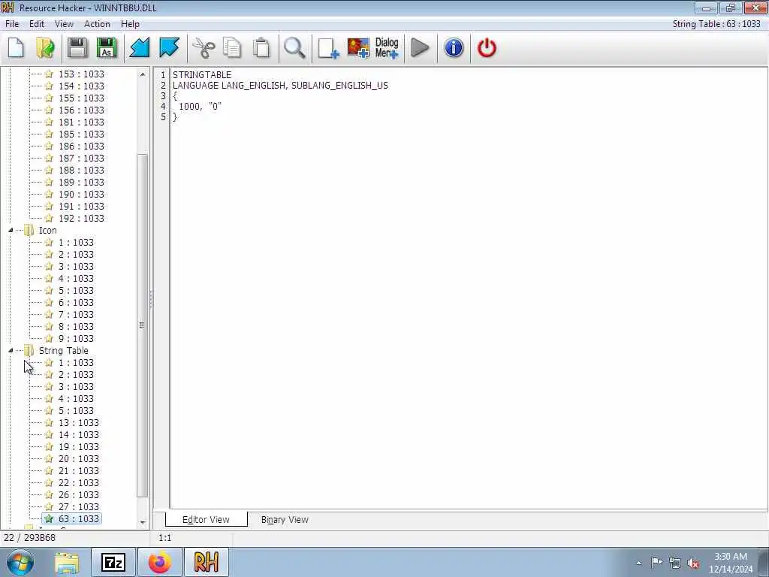Screen dimensions: 769x577
Task: Open File Explorer from the taskbar
Action: (x=67, y=562)
